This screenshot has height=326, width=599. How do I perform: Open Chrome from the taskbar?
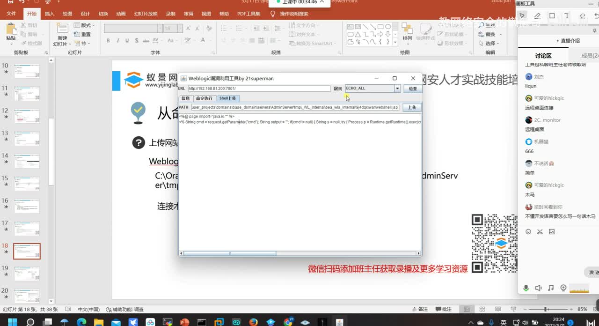click(288, 322)
